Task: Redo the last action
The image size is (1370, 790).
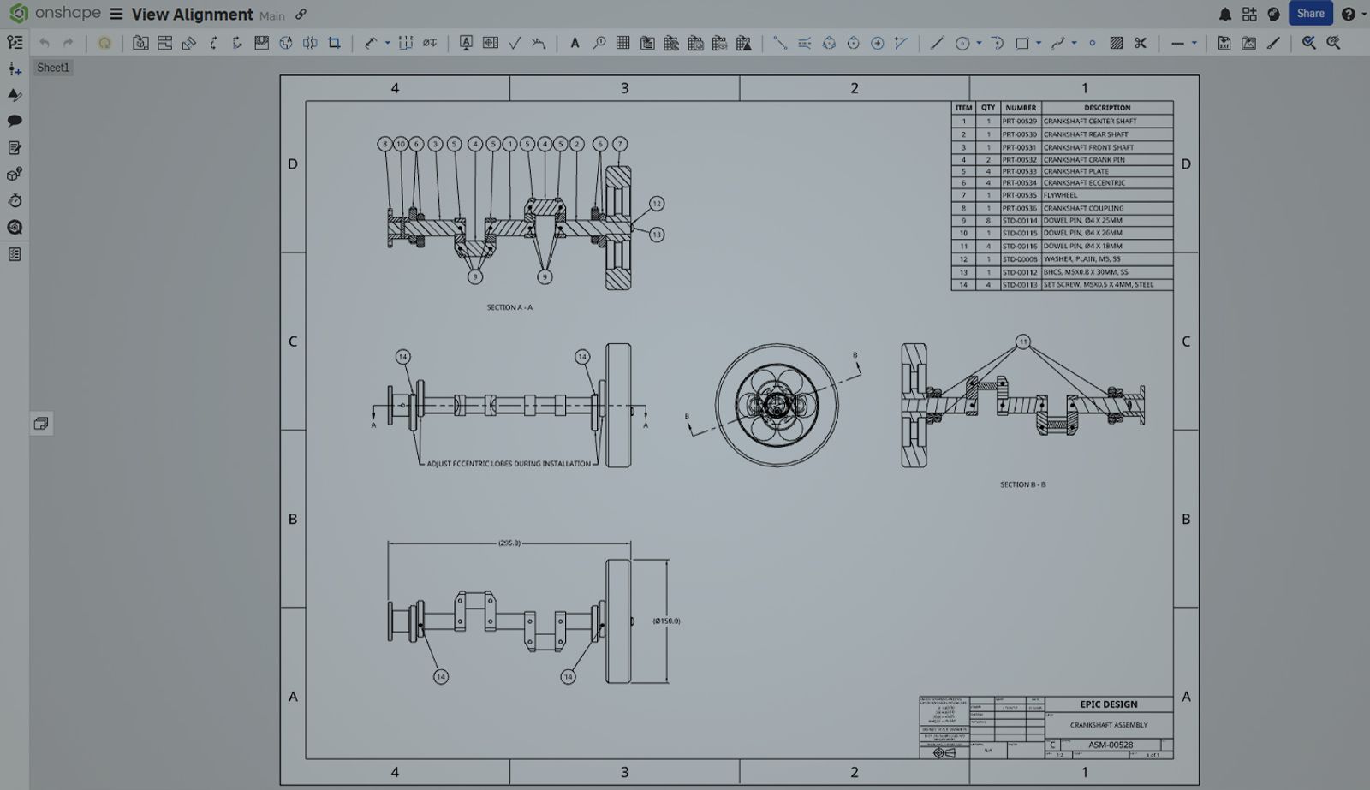Action: [x=68, y=42]
